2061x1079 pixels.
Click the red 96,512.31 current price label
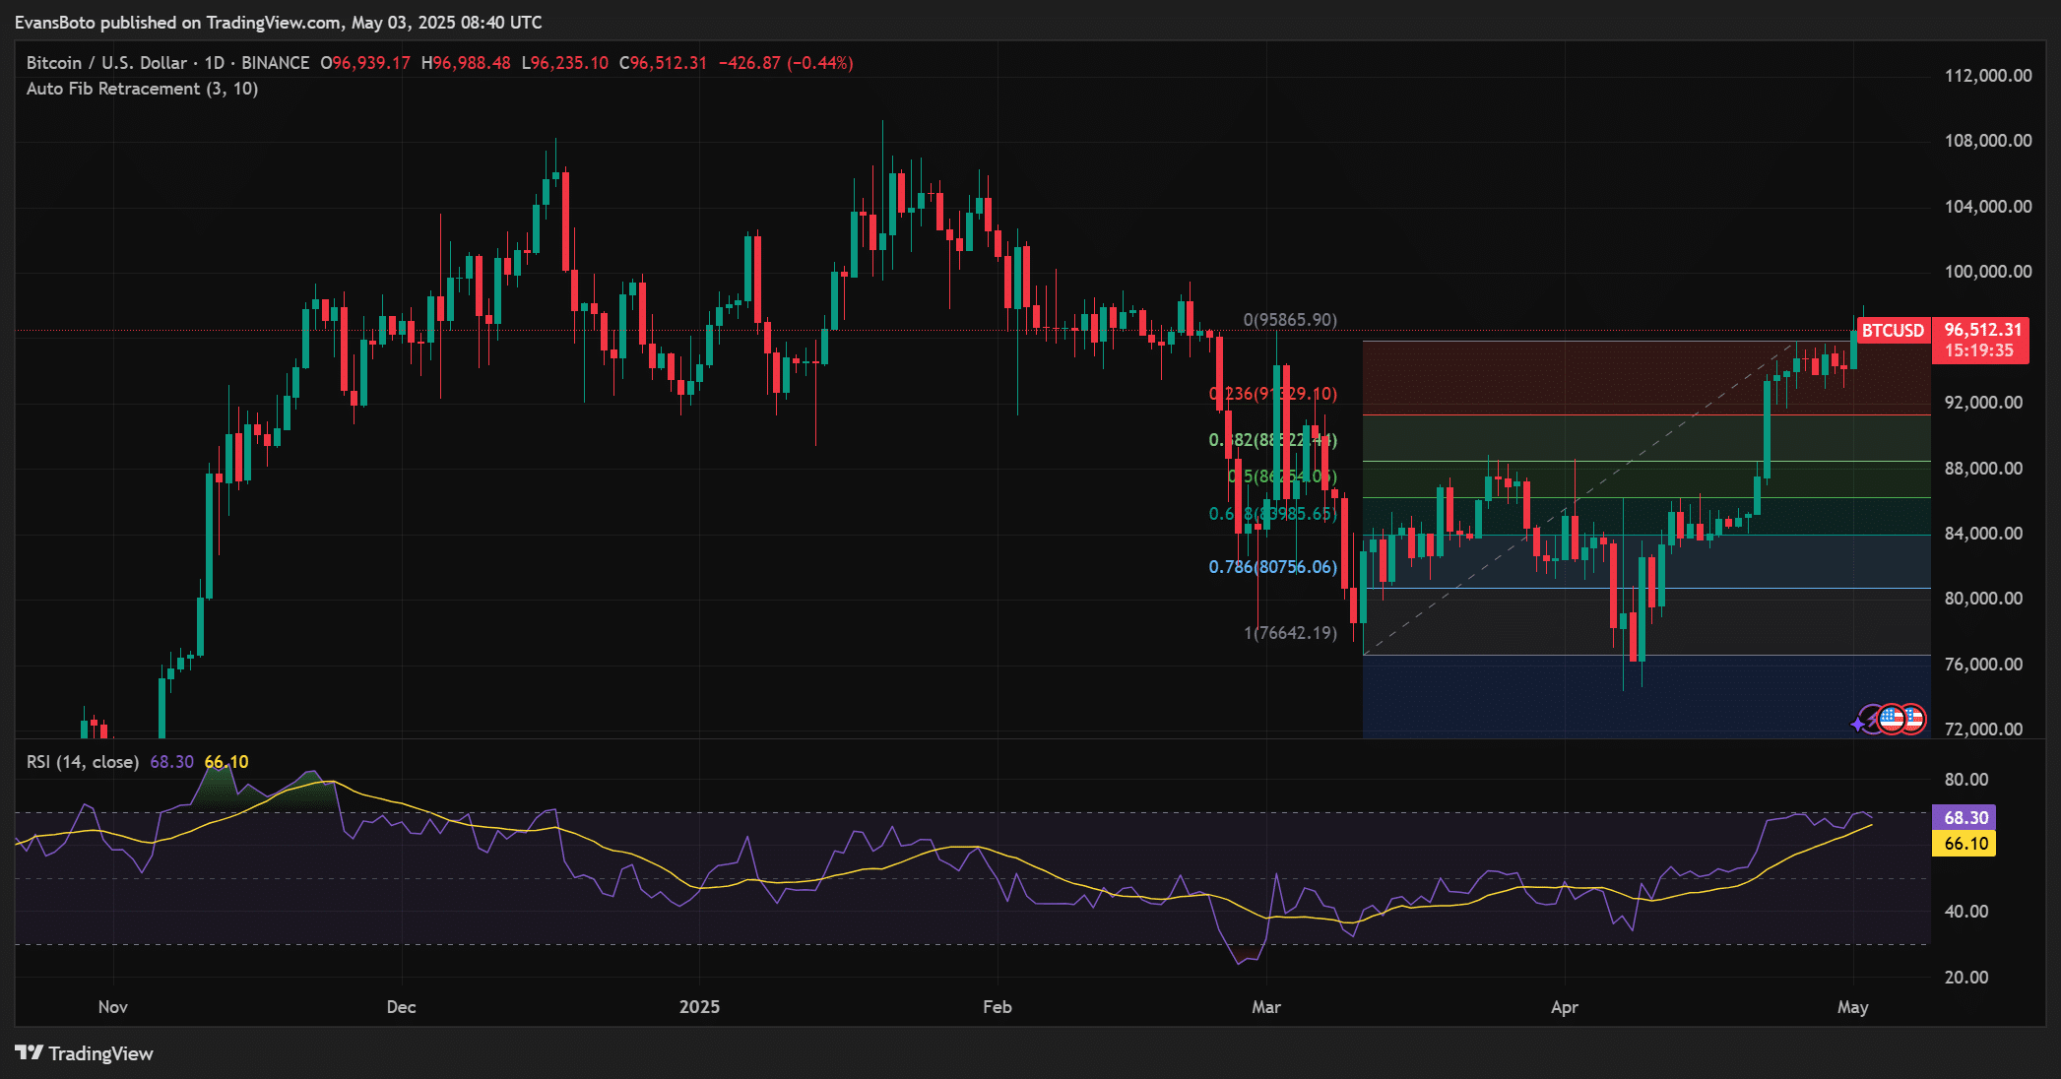(x=1981, y=331)
